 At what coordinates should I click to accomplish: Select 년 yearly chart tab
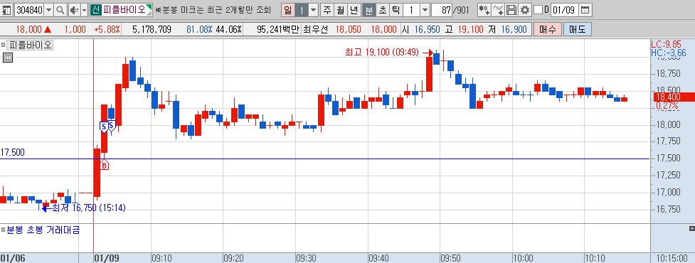(x=354, y=10)
